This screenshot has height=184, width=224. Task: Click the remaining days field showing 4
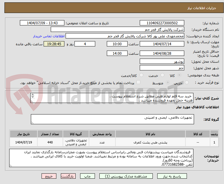85,44
